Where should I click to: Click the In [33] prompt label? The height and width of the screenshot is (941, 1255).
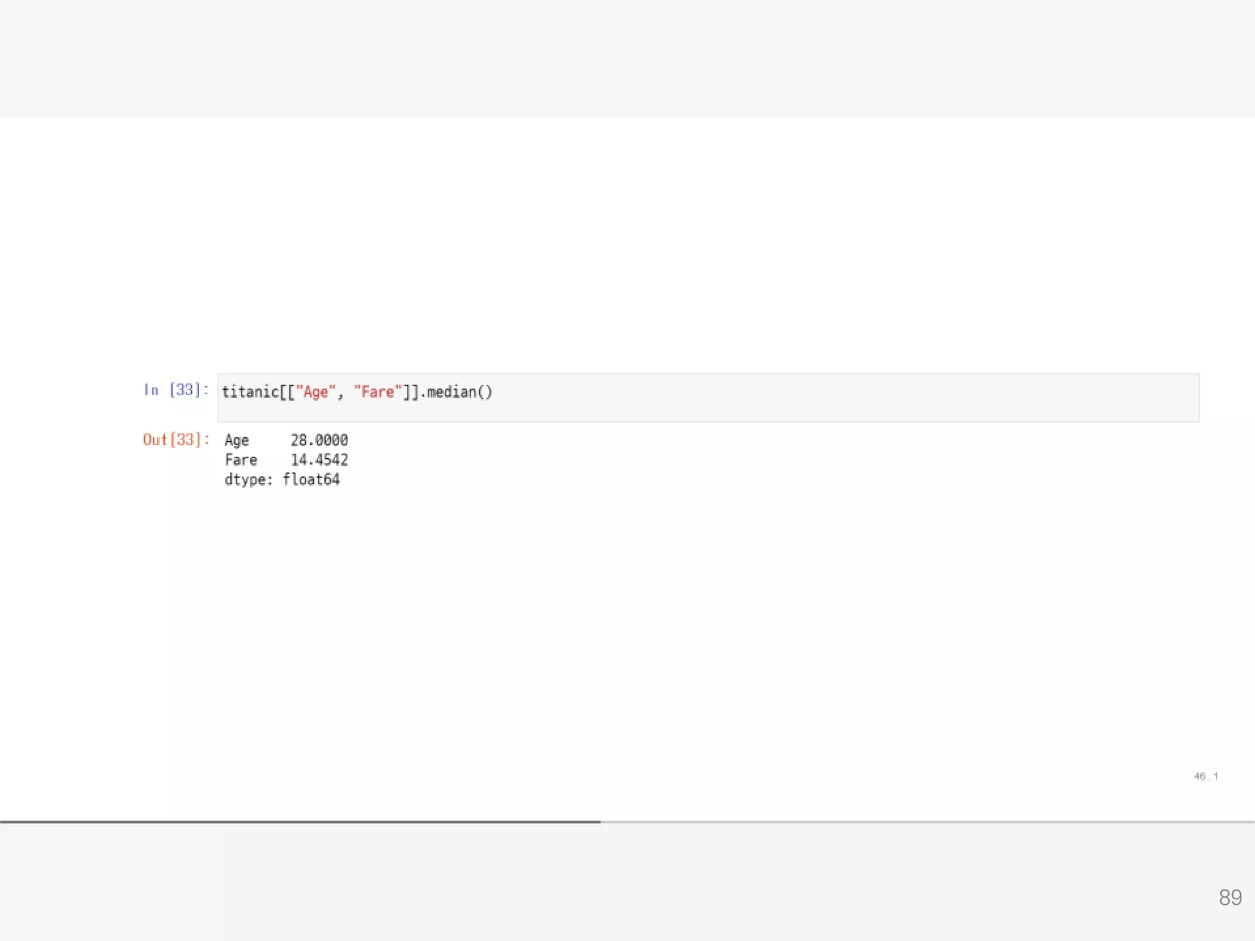point(176,390)
